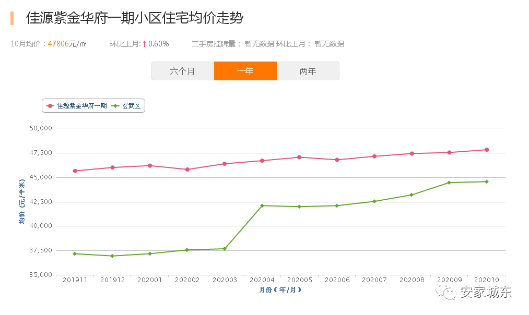Click the pink data point for 202009

click(x=449, y=153)
